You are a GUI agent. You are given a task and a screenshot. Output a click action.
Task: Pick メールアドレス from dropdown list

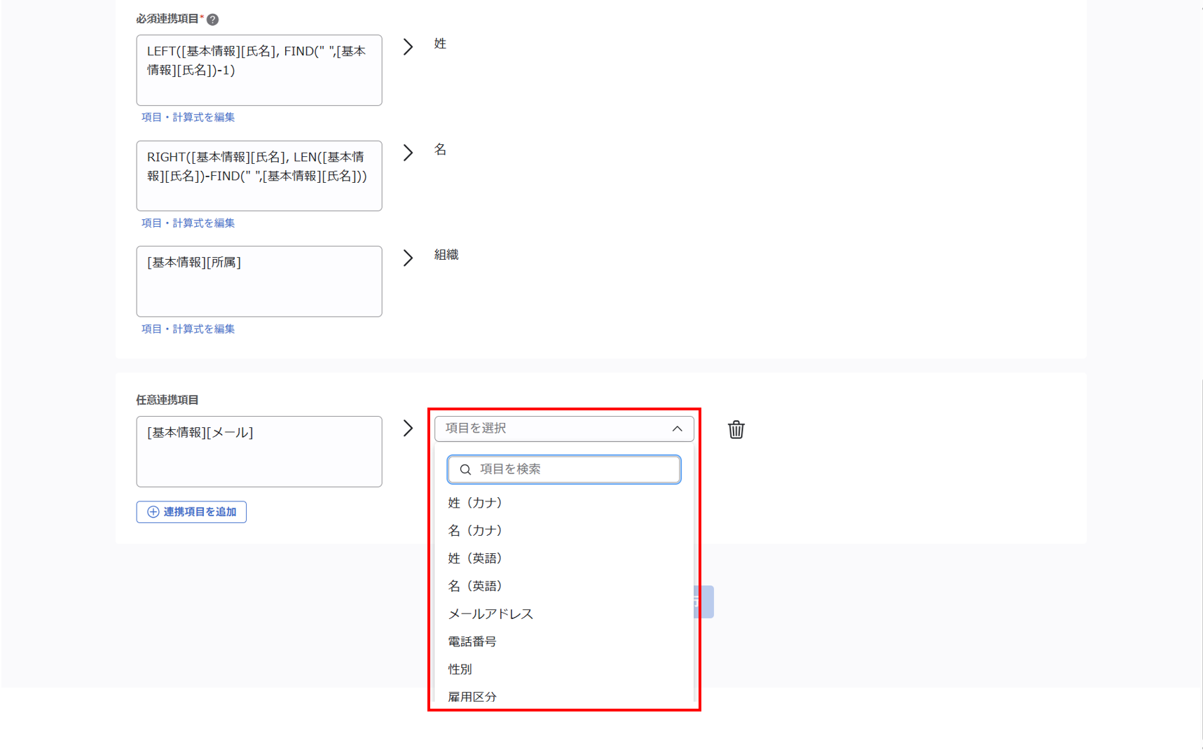(x=490, y=614)
